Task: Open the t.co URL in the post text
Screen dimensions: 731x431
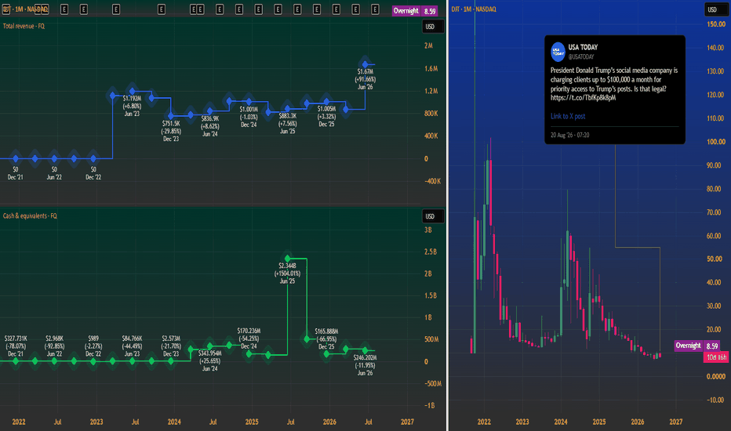Action: tap(583, 98)
